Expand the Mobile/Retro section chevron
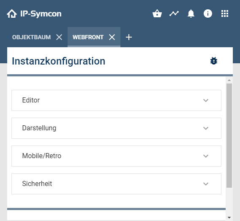 tap(206, 156)
